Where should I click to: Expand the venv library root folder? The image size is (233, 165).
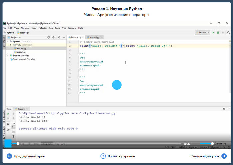10,45
